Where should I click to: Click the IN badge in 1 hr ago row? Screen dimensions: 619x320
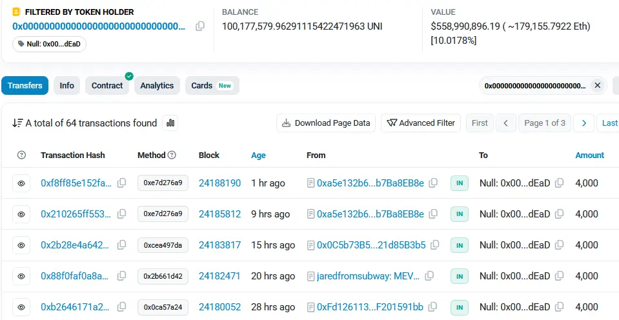coord(460,183)
